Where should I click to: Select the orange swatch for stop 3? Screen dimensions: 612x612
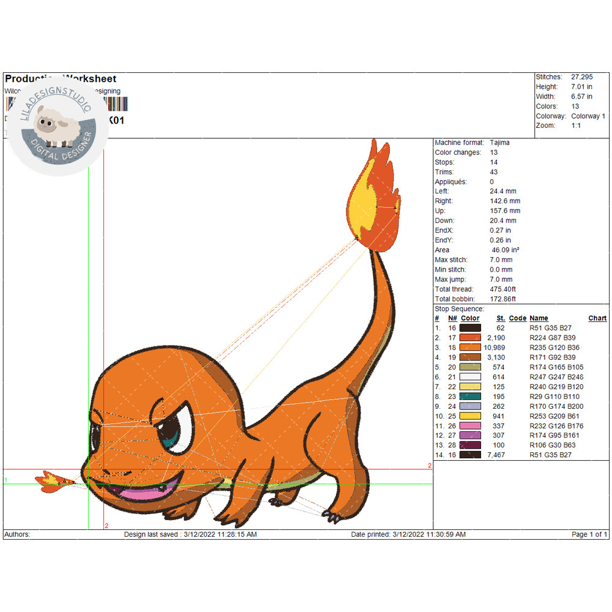[471, 348]
